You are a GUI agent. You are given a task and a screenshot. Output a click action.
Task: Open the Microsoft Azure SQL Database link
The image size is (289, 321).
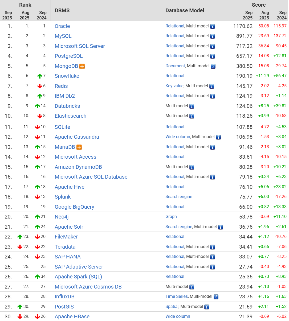91,177
